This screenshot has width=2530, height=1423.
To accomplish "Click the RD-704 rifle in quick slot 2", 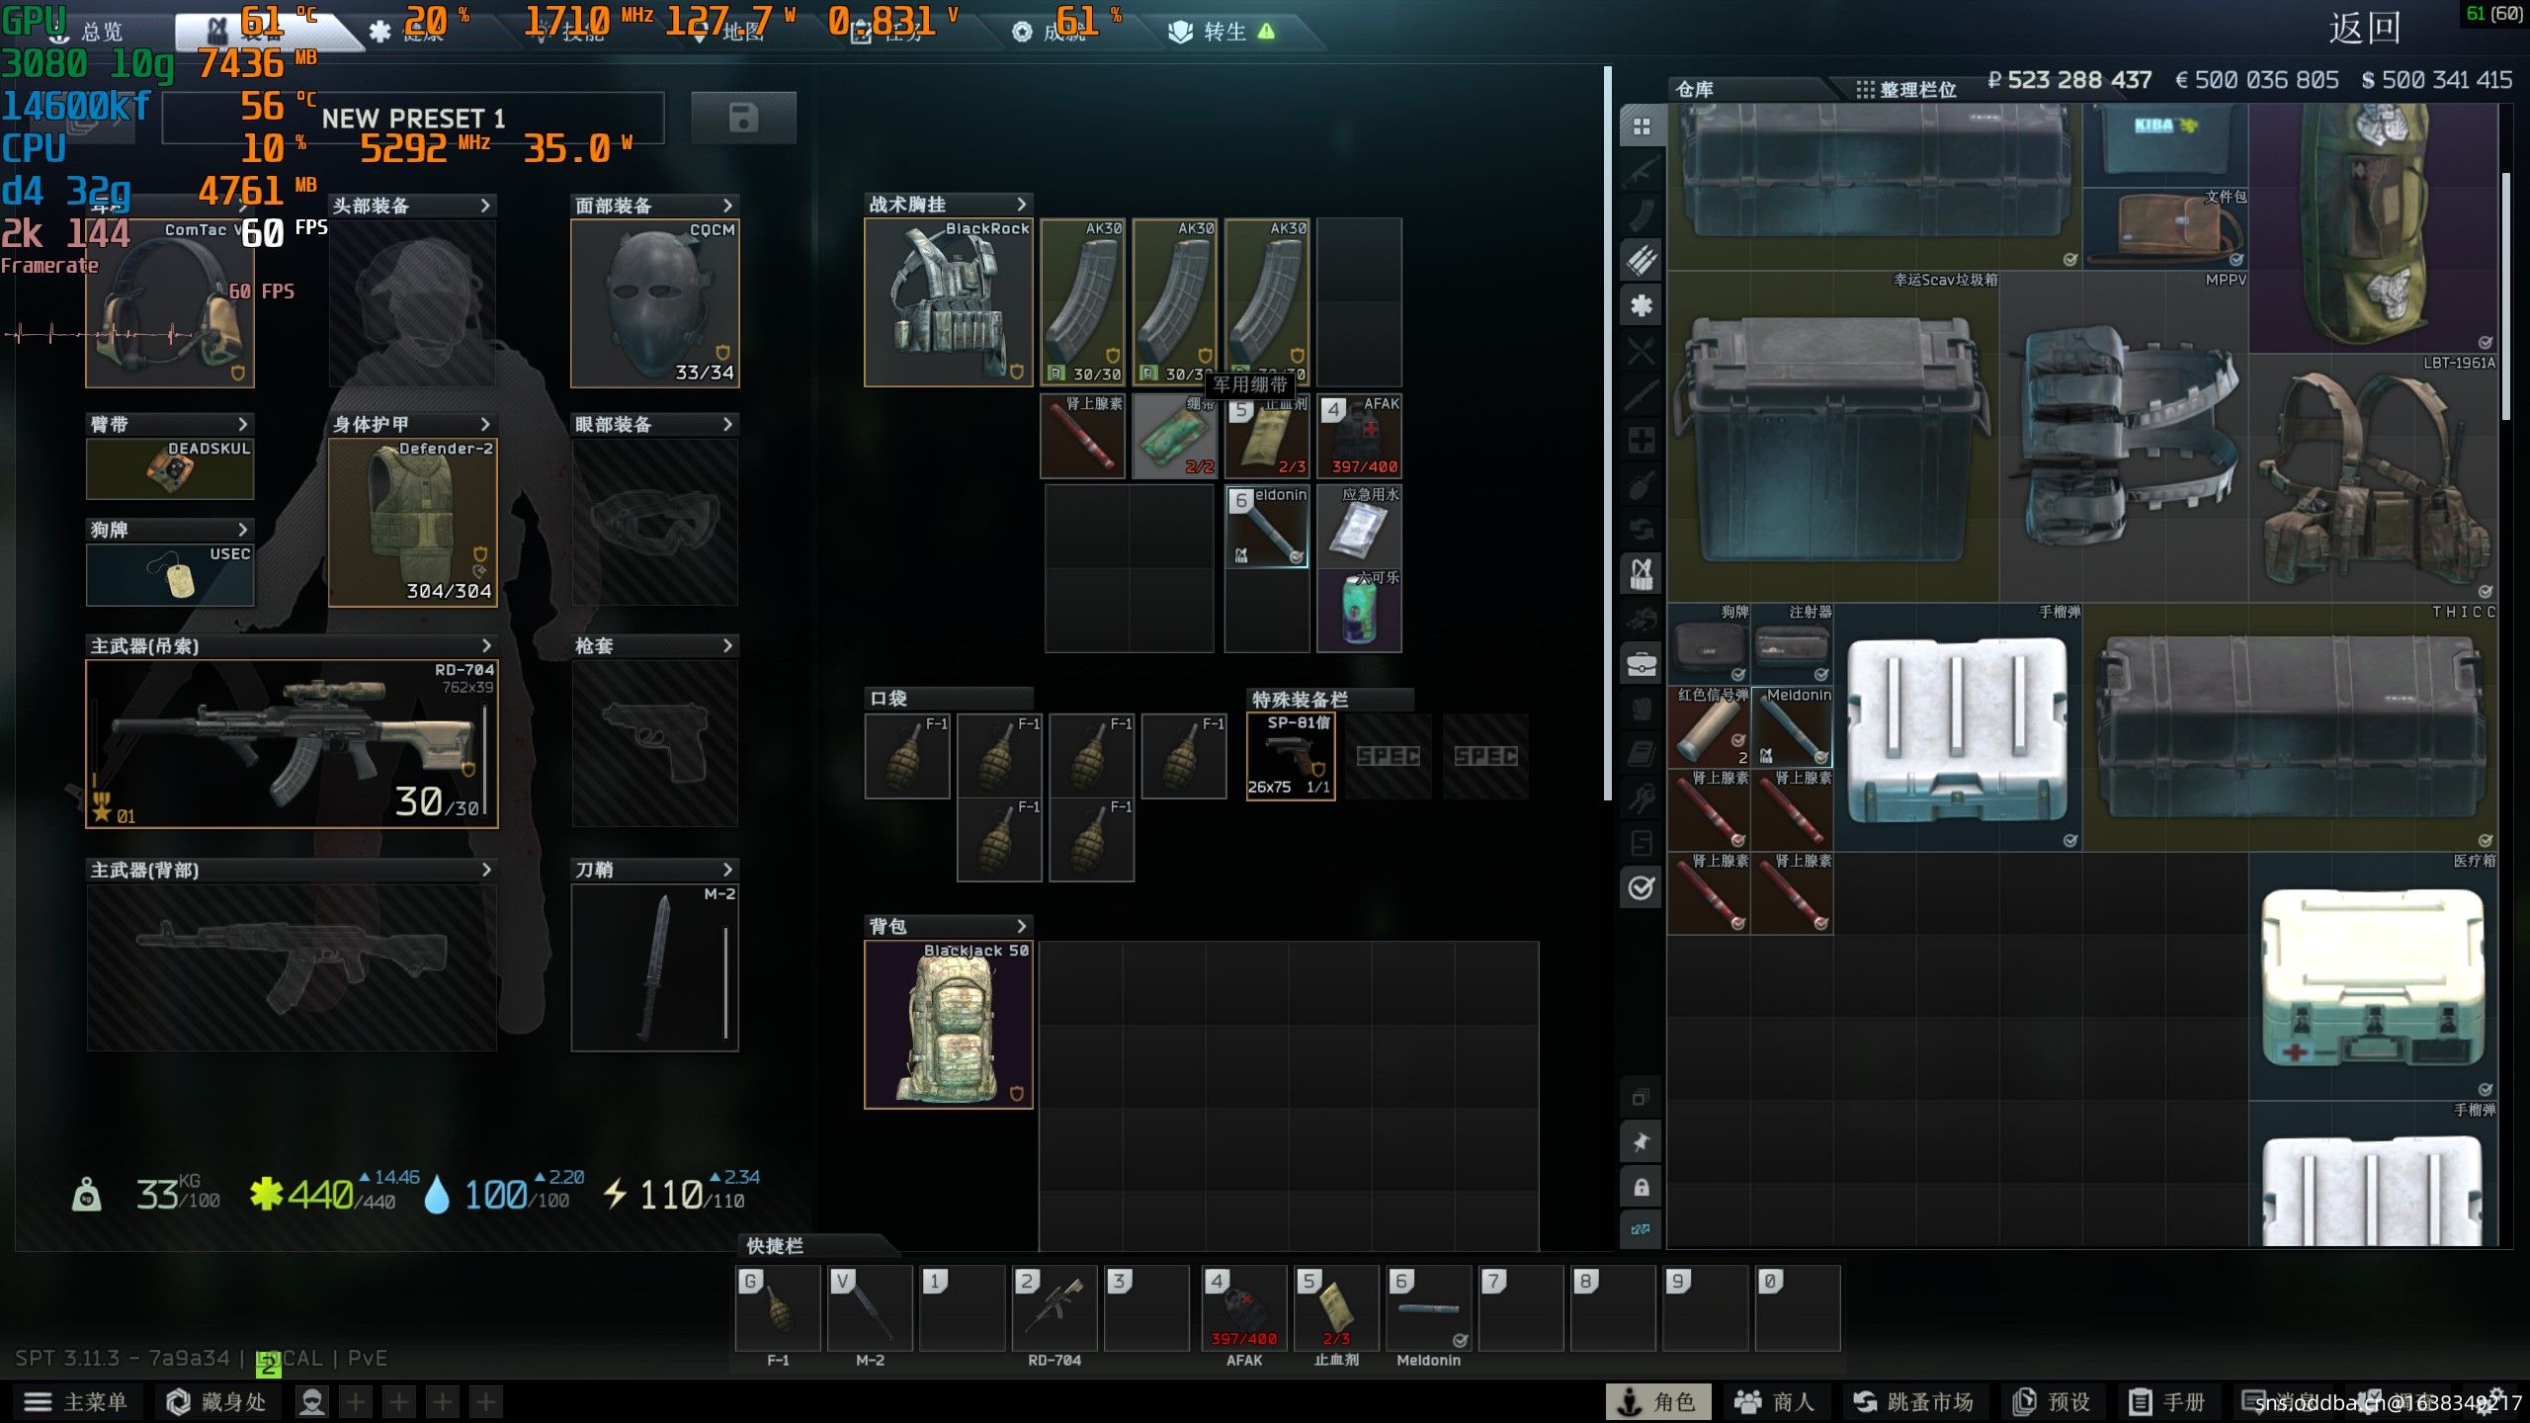I will [1054, 1308].
